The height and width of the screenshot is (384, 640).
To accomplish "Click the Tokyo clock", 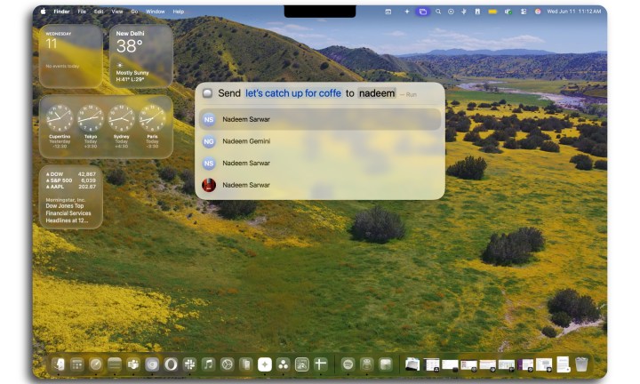I will [x=91, y=118].
